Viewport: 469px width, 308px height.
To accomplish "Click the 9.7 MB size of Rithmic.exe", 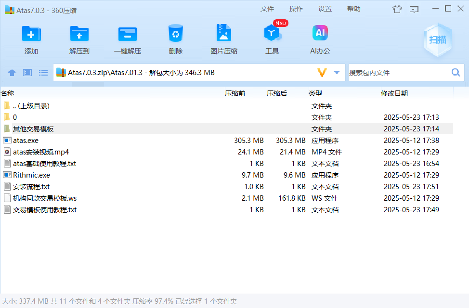I will [253, 175].
